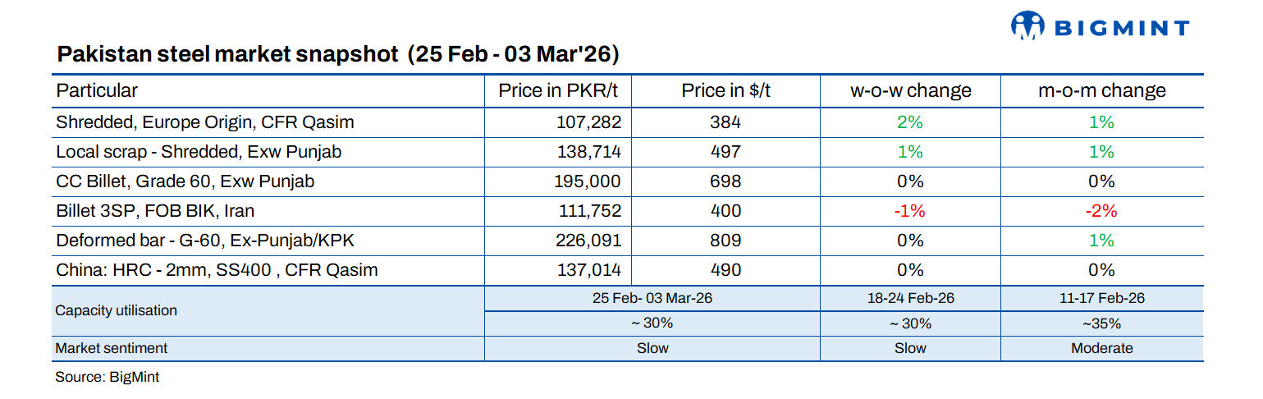This screenshot has width=1263, height=399.
Task: Click Shredded, Europe Origin, CFR Qasim row
Action: [205, 122]
